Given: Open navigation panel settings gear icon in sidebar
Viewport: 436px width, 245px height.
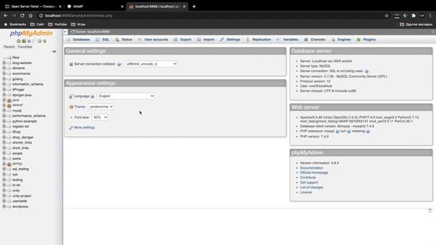Looking at the screenshot, I should point(40,41).
